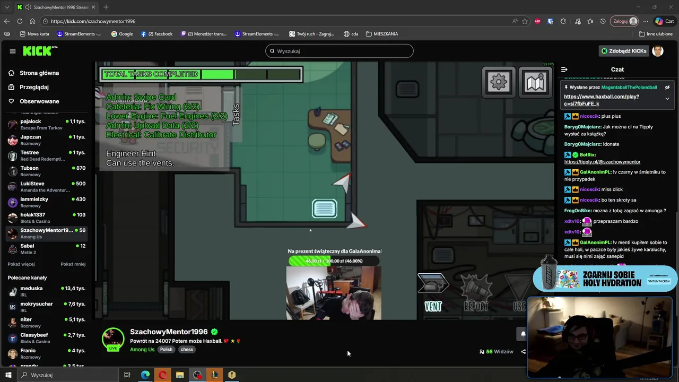Image resolution: width=679 pixels, height=382 pixels.
Task: Open niter recommended channel
Action: (47, 323)
